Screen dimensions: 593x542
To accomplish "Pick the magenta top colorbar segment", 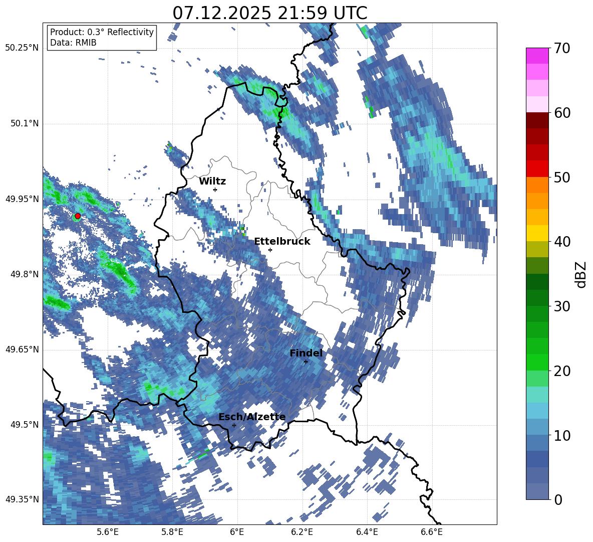I will [537, 56].
